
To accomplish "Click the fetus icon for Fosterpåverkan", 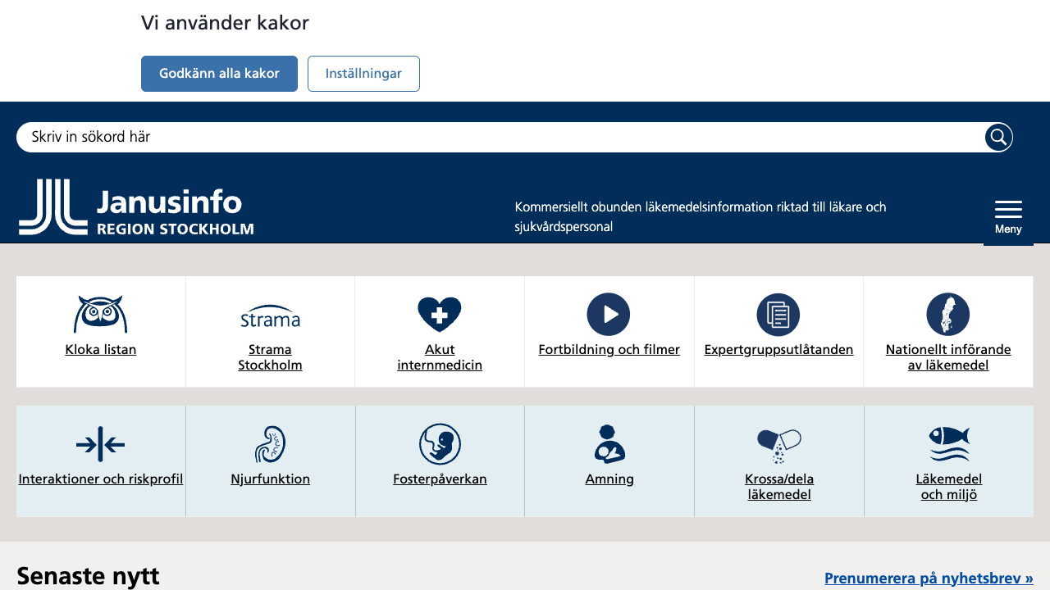I will pos(440,443).
